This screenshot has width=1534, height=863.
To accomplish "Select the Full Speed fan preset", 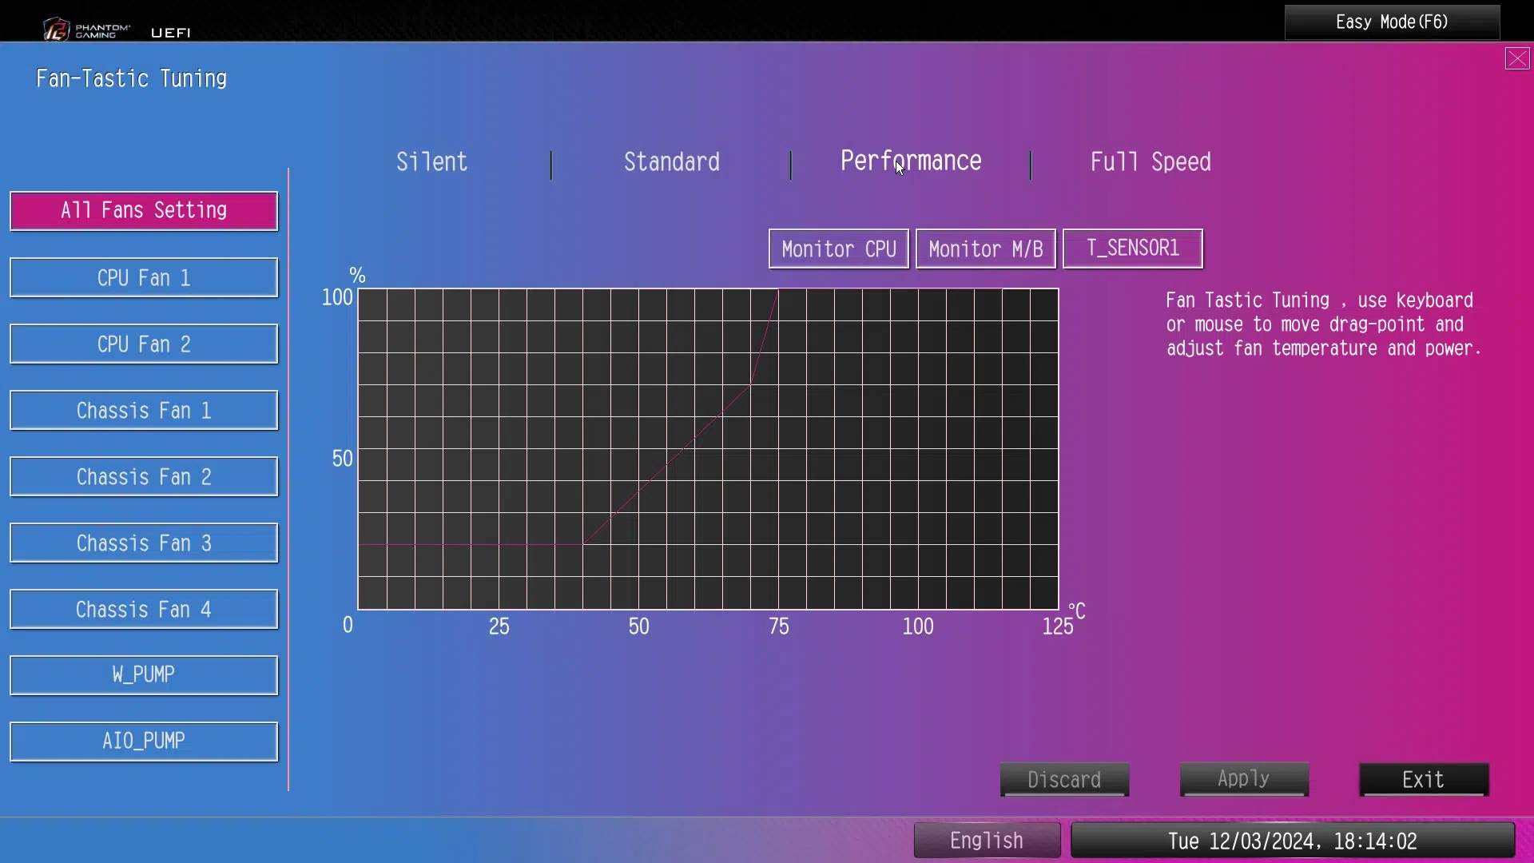I will (x=1150, y=162).
